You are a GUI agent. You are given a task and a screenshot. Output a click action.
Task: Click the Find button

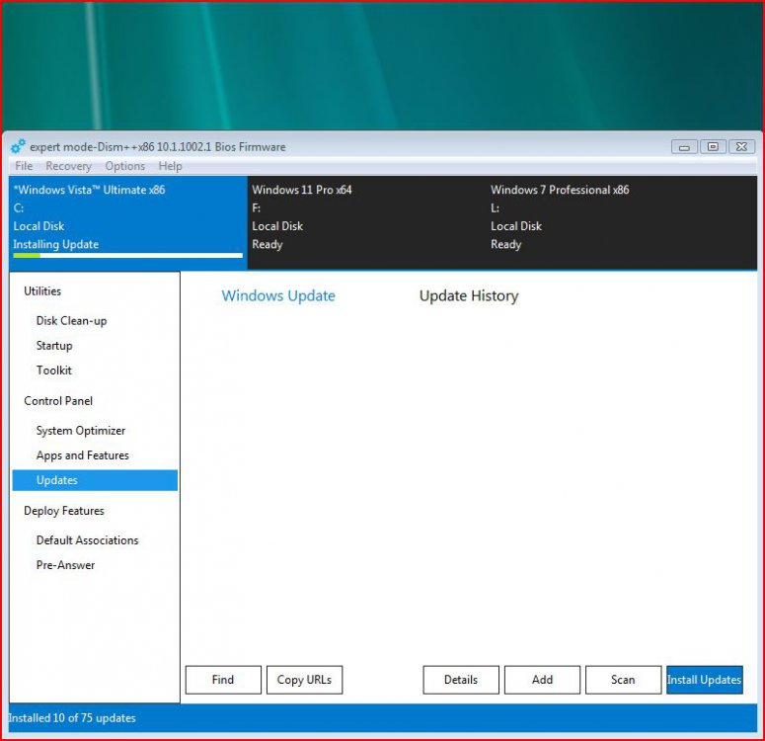[x=223, y=680]
